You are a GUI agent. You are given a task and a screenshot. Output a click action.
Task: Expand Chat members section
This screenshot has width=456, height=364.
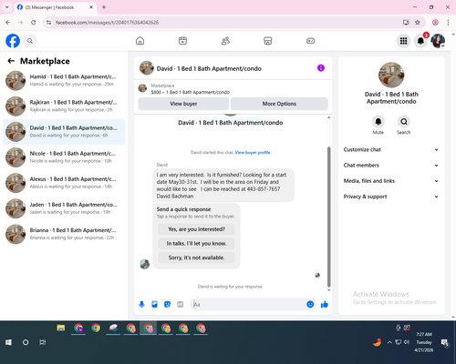(x=391, y=166)
